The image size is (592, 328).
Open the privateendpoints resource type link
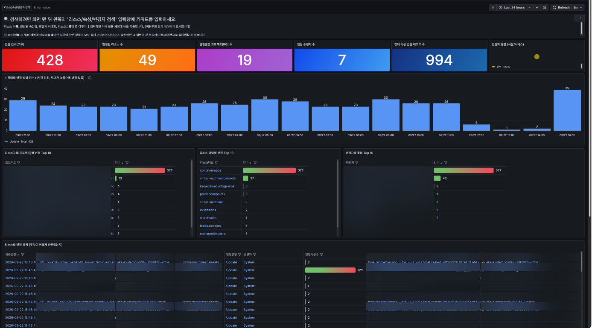[x=212, y=194]
